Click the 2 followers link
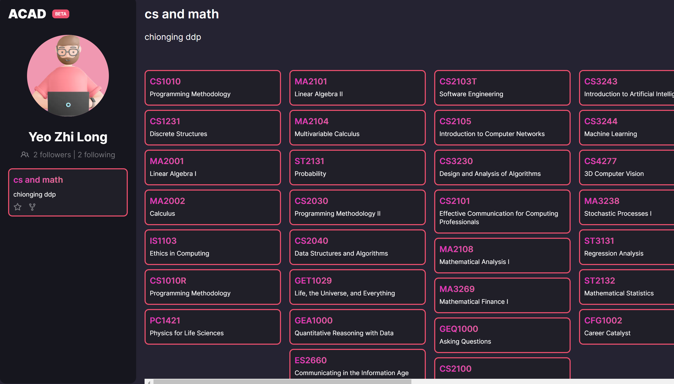674x384 pixels. tap(52, 155)
